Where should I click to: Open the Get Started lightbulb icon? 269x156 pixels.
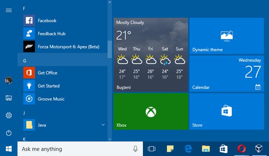coord(29,86)
